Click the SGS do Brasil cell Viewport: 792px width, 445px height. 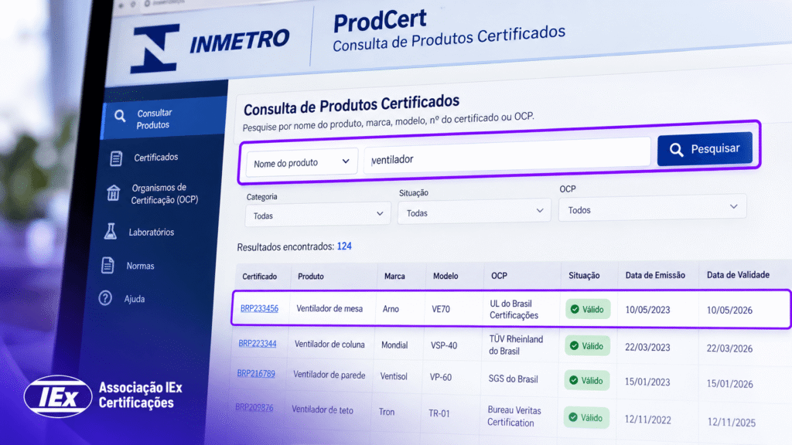(513, 379)
